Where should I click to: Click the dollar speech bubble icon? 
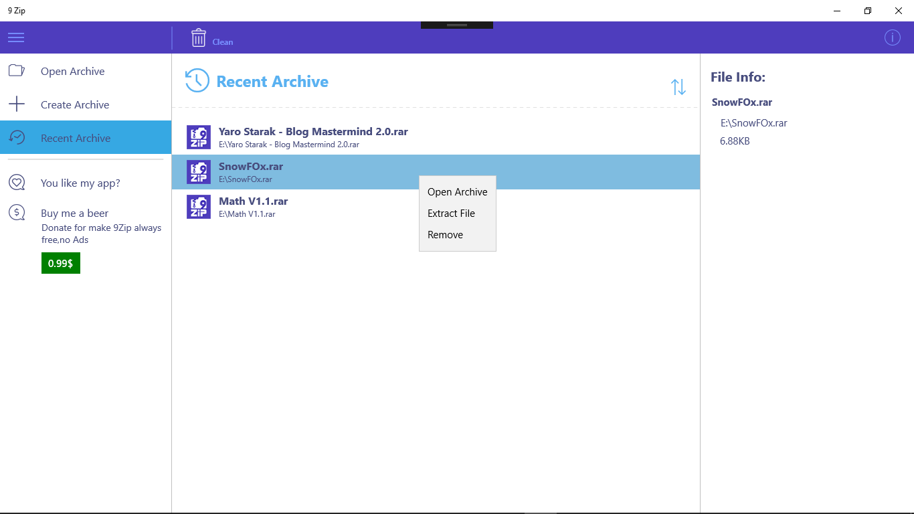tap(17, 213)
